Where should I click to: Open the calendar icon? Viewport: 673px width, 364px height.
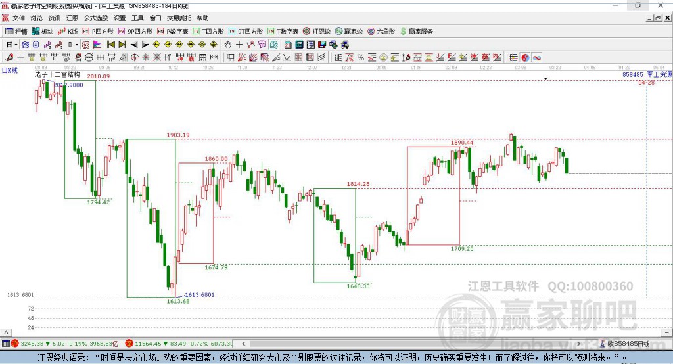pos(288,44)
